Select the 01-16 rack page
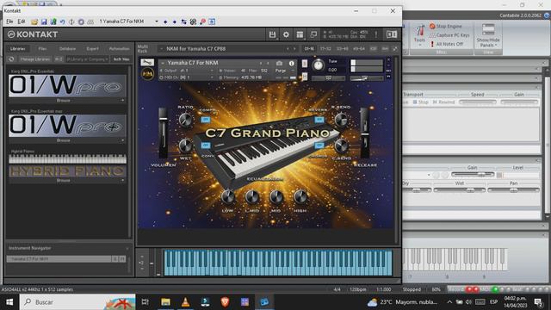The height and width of the screenshot is (310, 551). tap(309, 48)
